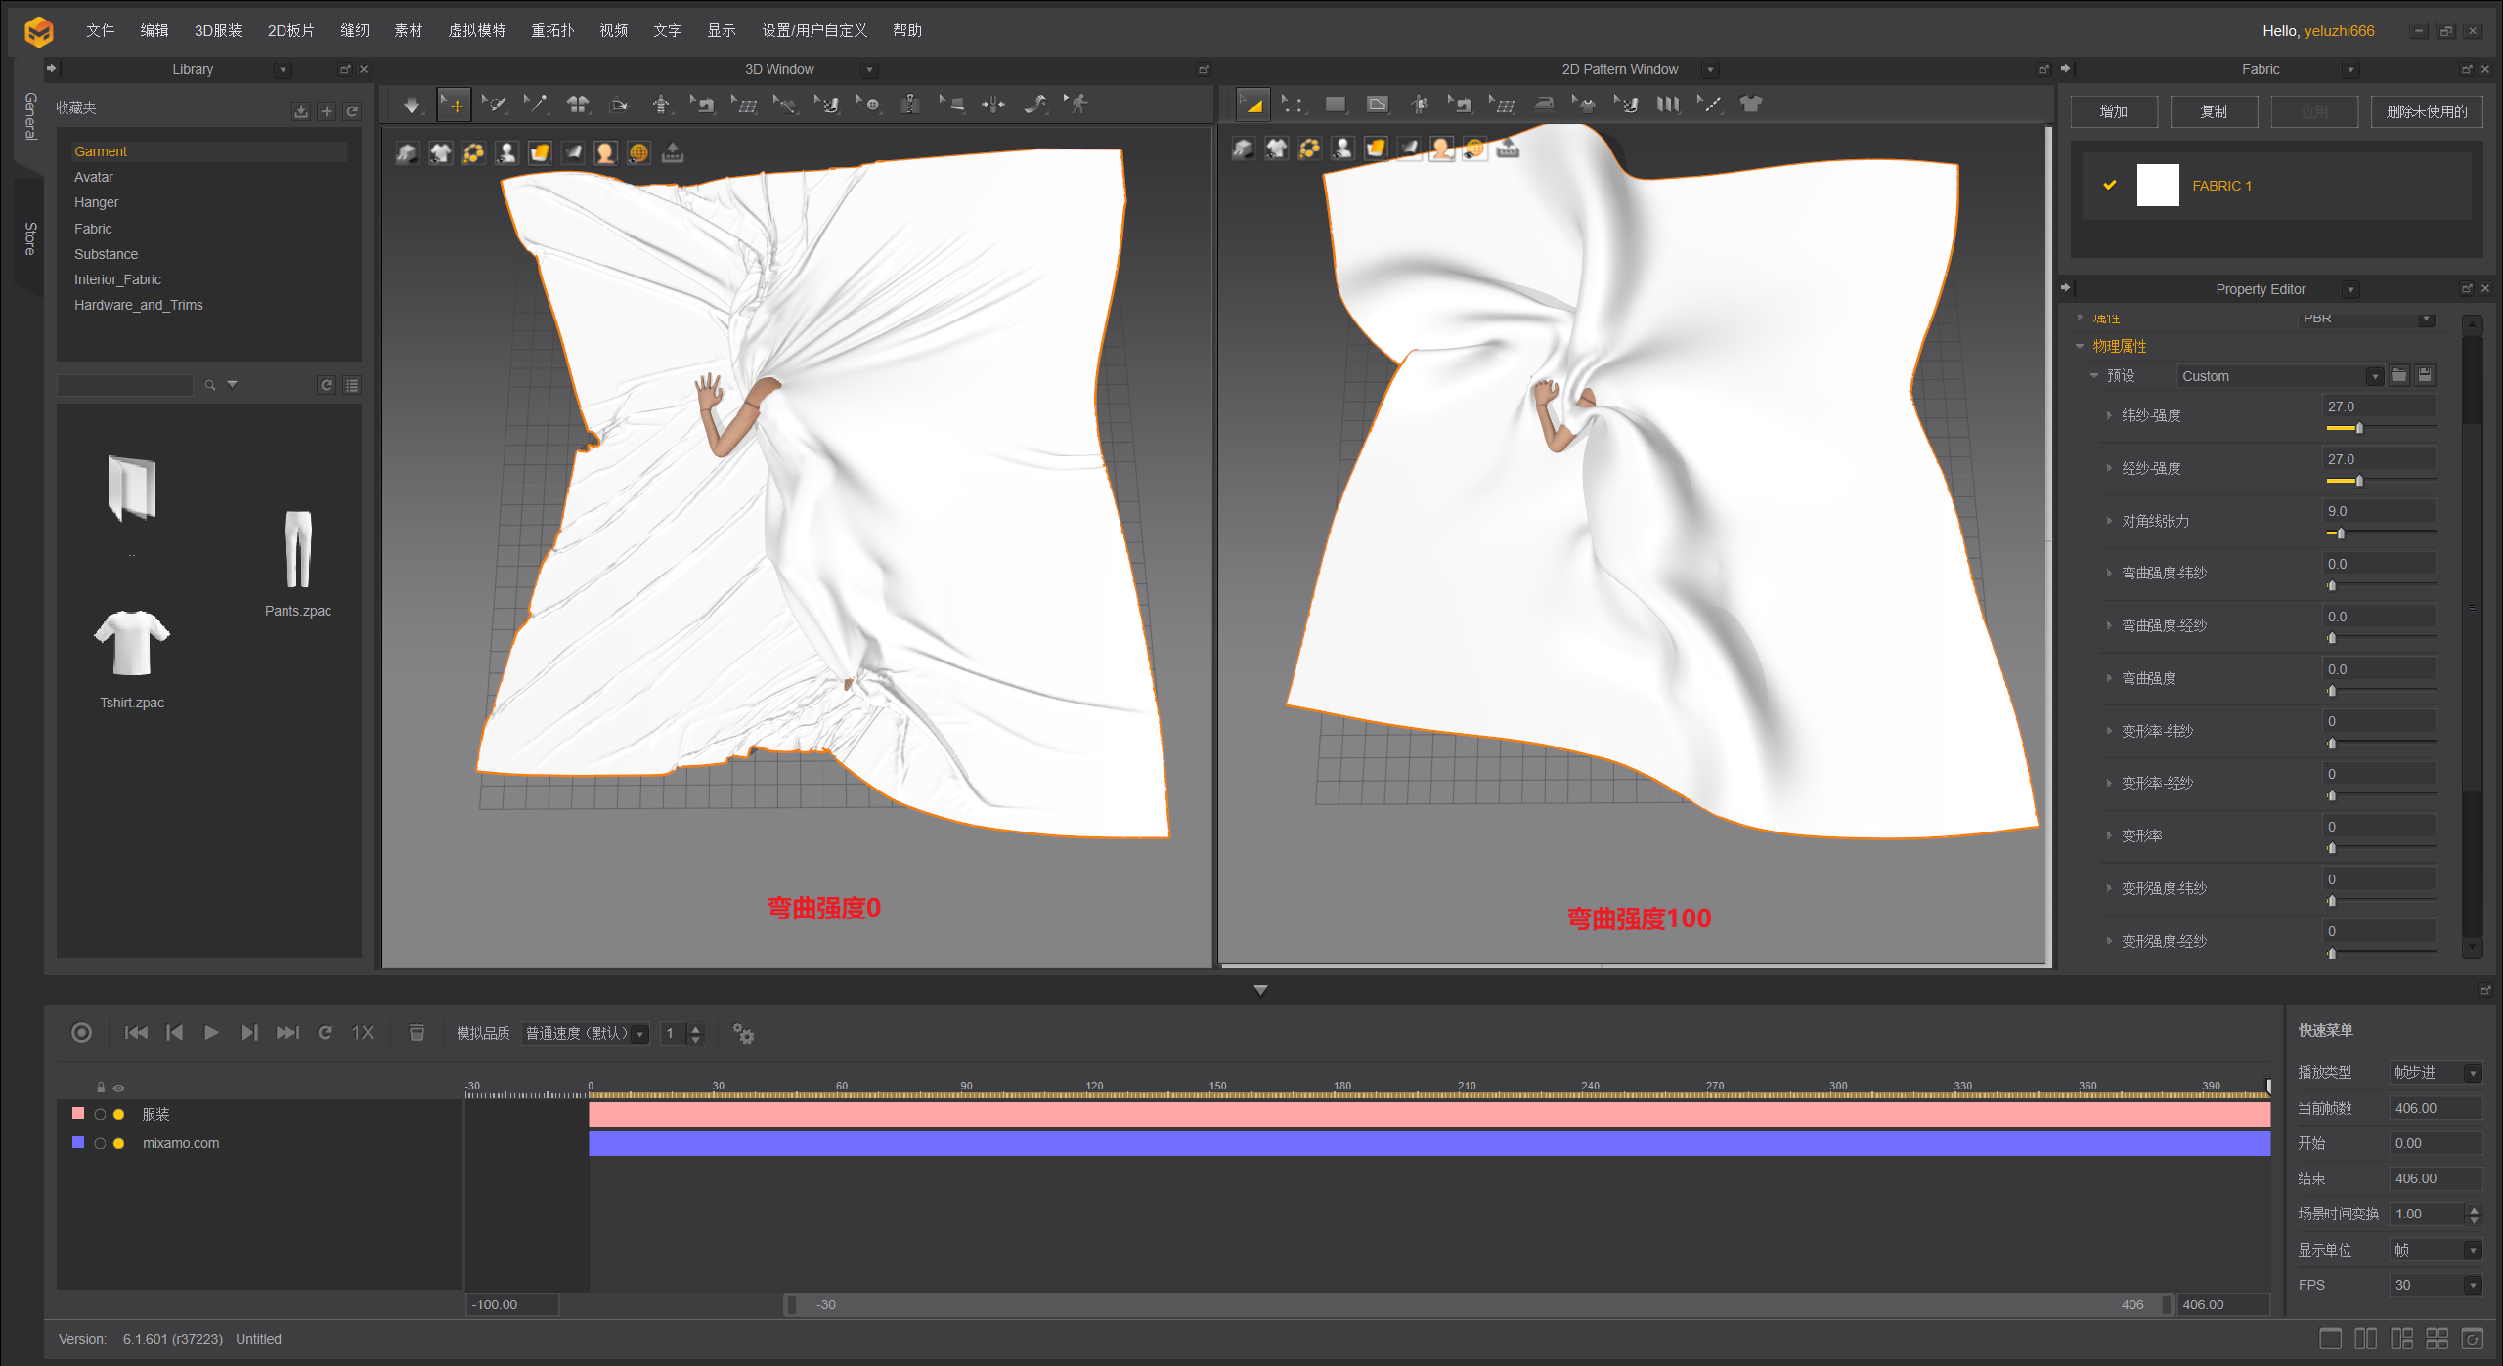Click the save preset icon beside Custom

(x=2425, y=375)
